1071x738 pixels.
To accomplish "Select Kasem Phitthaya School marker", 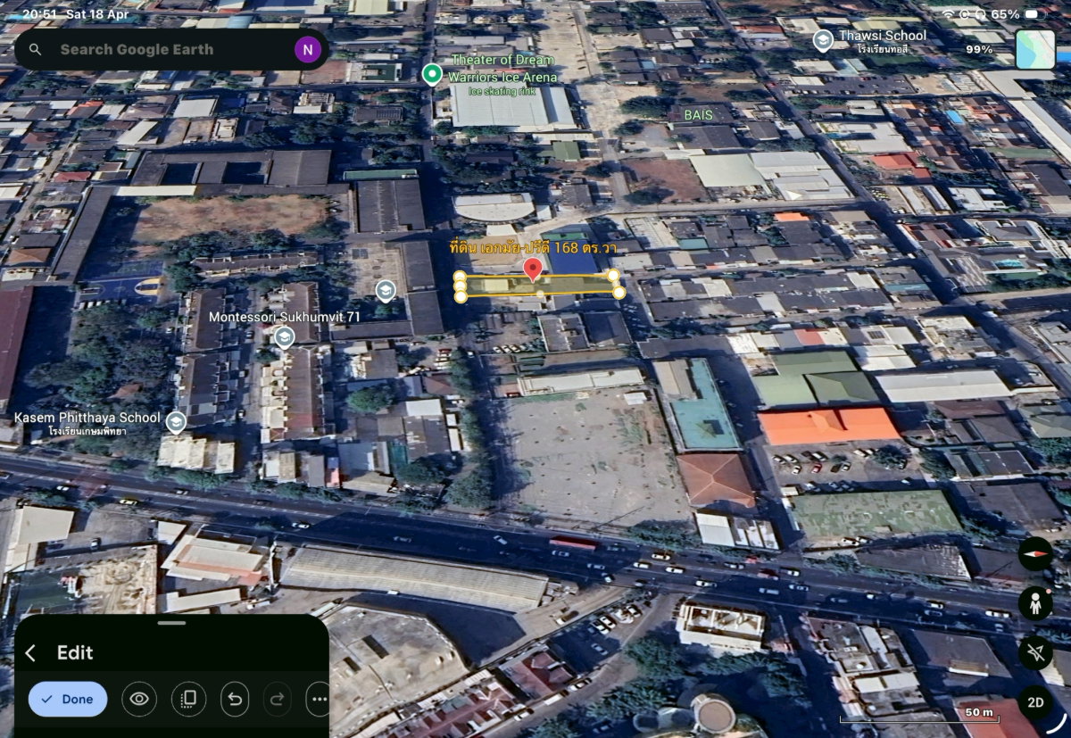I will point(176,422).
